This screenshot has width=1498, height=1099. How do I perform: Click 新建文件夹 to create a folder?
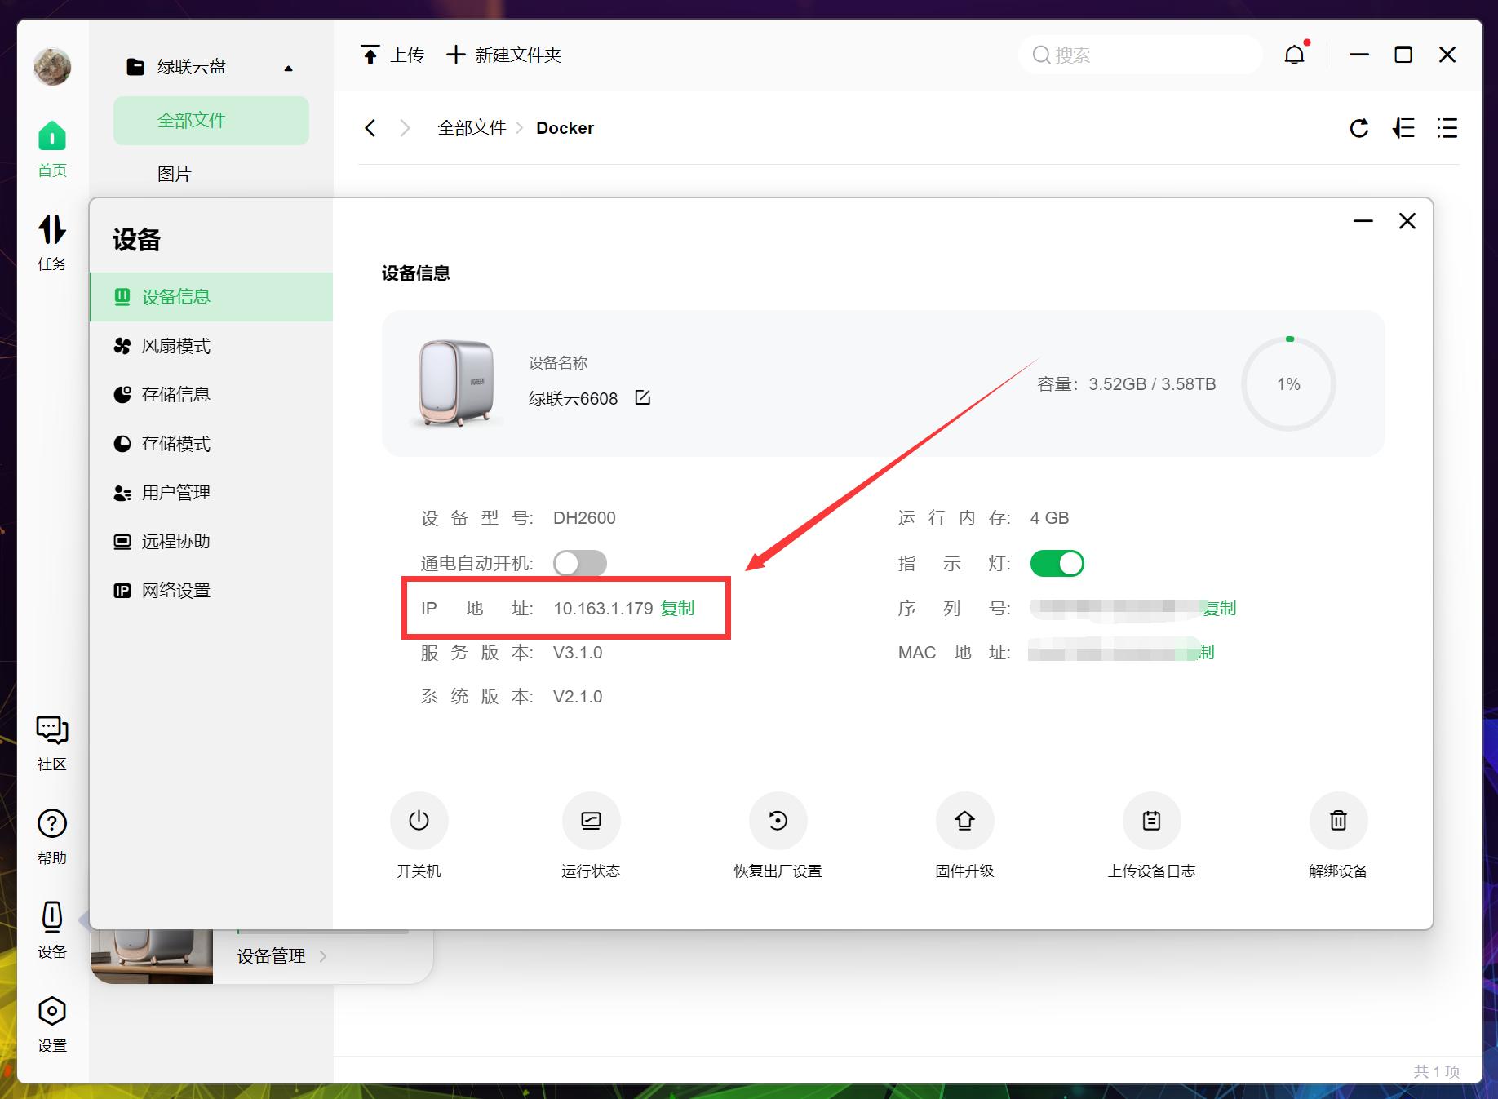point(503,55)
